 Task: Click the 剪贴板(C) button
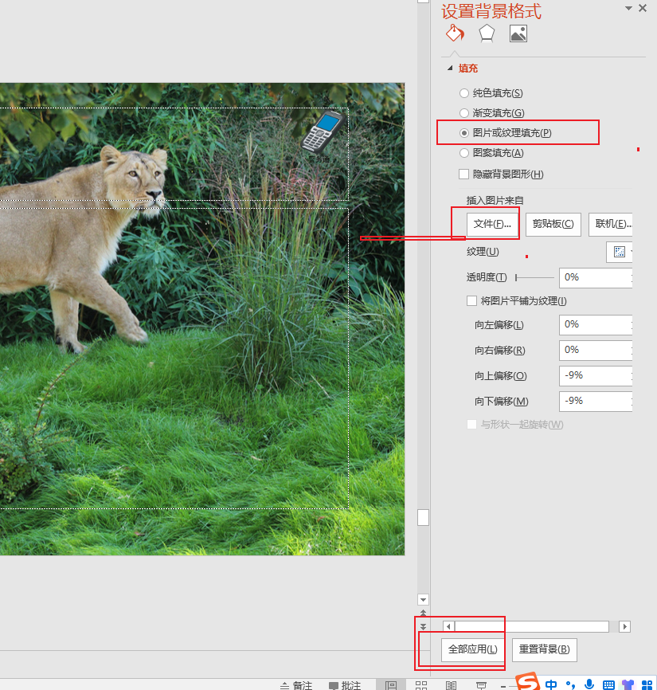(x=553, y=225)
